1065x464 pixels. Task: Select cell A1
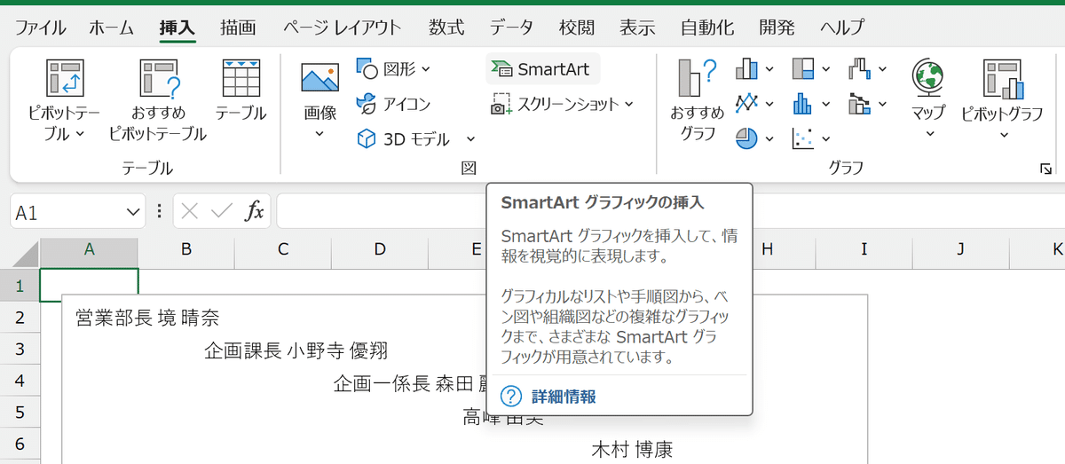[x=89, y=285]
